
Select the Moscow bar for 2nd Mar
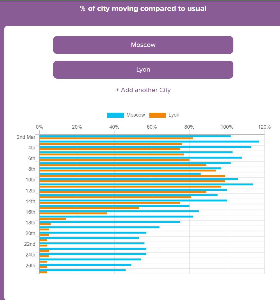coord(135,136)
